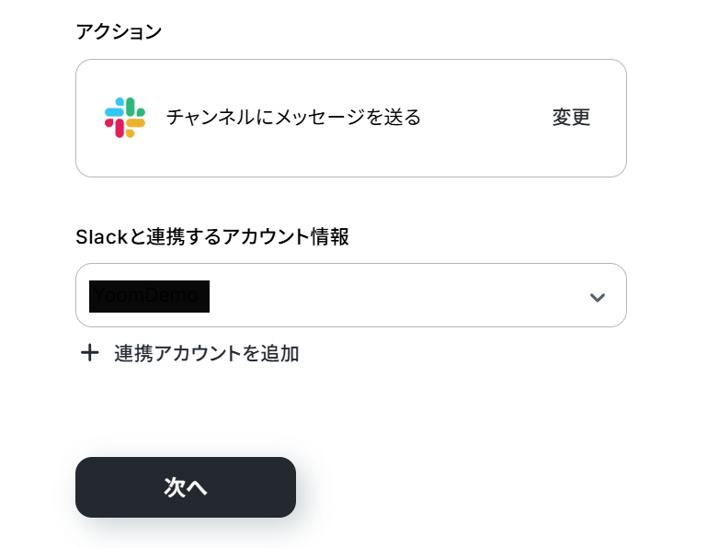The height and width of the screenshot is (548, 707).
Task: Click the word Slack in account label
Action: pyautogui.click(x=102, y=237)
